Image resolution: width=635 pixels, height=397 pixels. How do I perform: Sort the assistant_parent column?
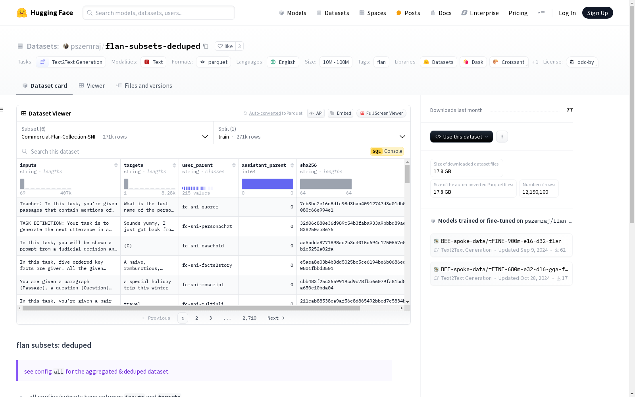[292, 165]
